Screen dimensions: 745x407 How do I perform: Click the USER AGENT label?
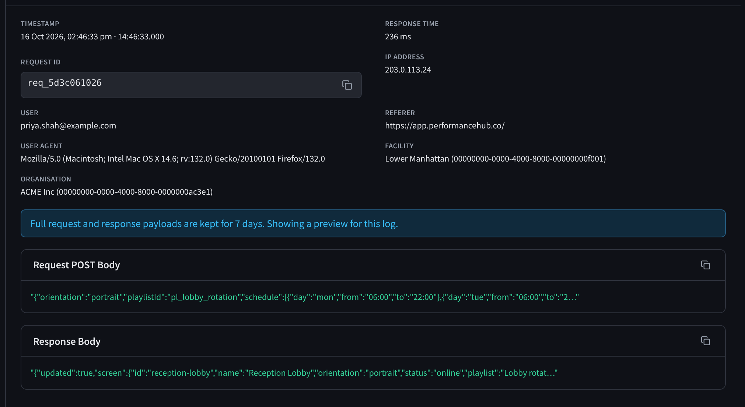pos(41,146)
